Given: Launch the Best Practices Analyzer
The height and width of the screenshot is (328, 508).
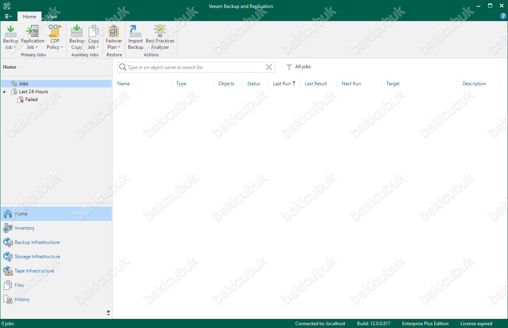Looking at the screenshot, I should tap(160, 37).
